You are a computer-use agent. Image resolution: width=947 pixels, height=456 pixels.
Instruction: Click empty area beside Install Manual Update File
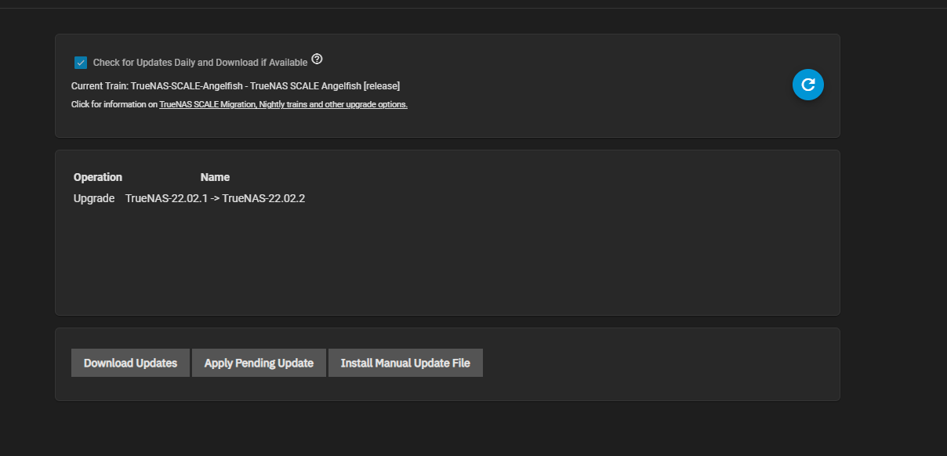coord(659,363)
